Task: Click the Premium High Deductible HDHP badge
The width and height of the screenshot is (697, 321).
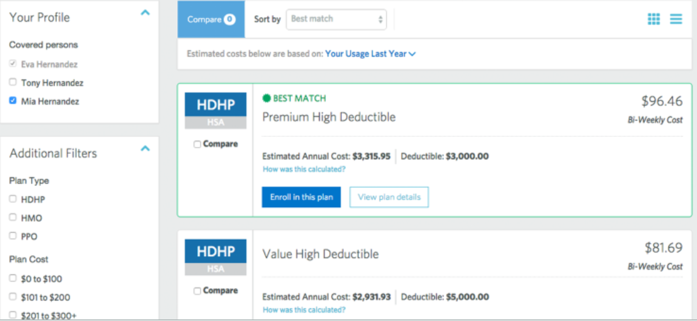Action: point(215,105)
